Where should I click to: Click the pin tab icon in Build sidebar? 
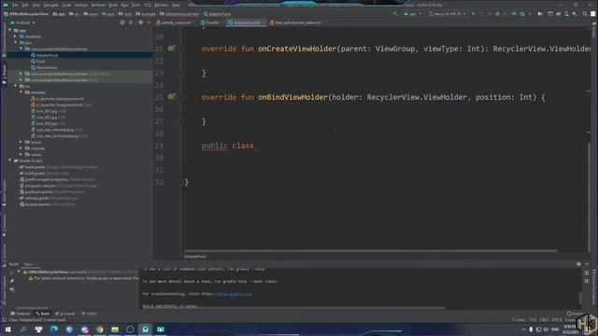point(12,281)
